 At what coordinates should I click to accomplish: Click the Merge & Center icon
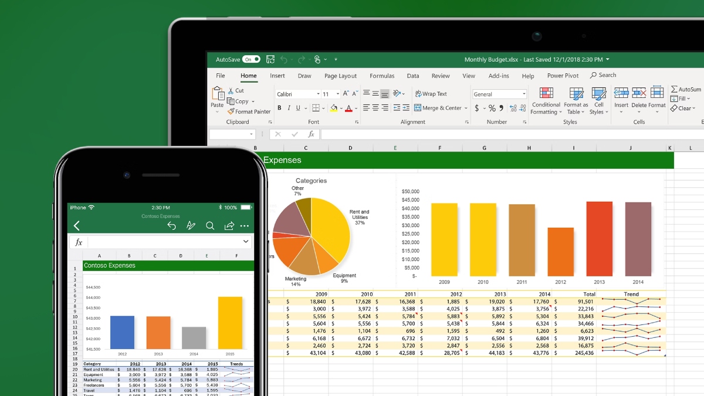click(x=418, y=108)
